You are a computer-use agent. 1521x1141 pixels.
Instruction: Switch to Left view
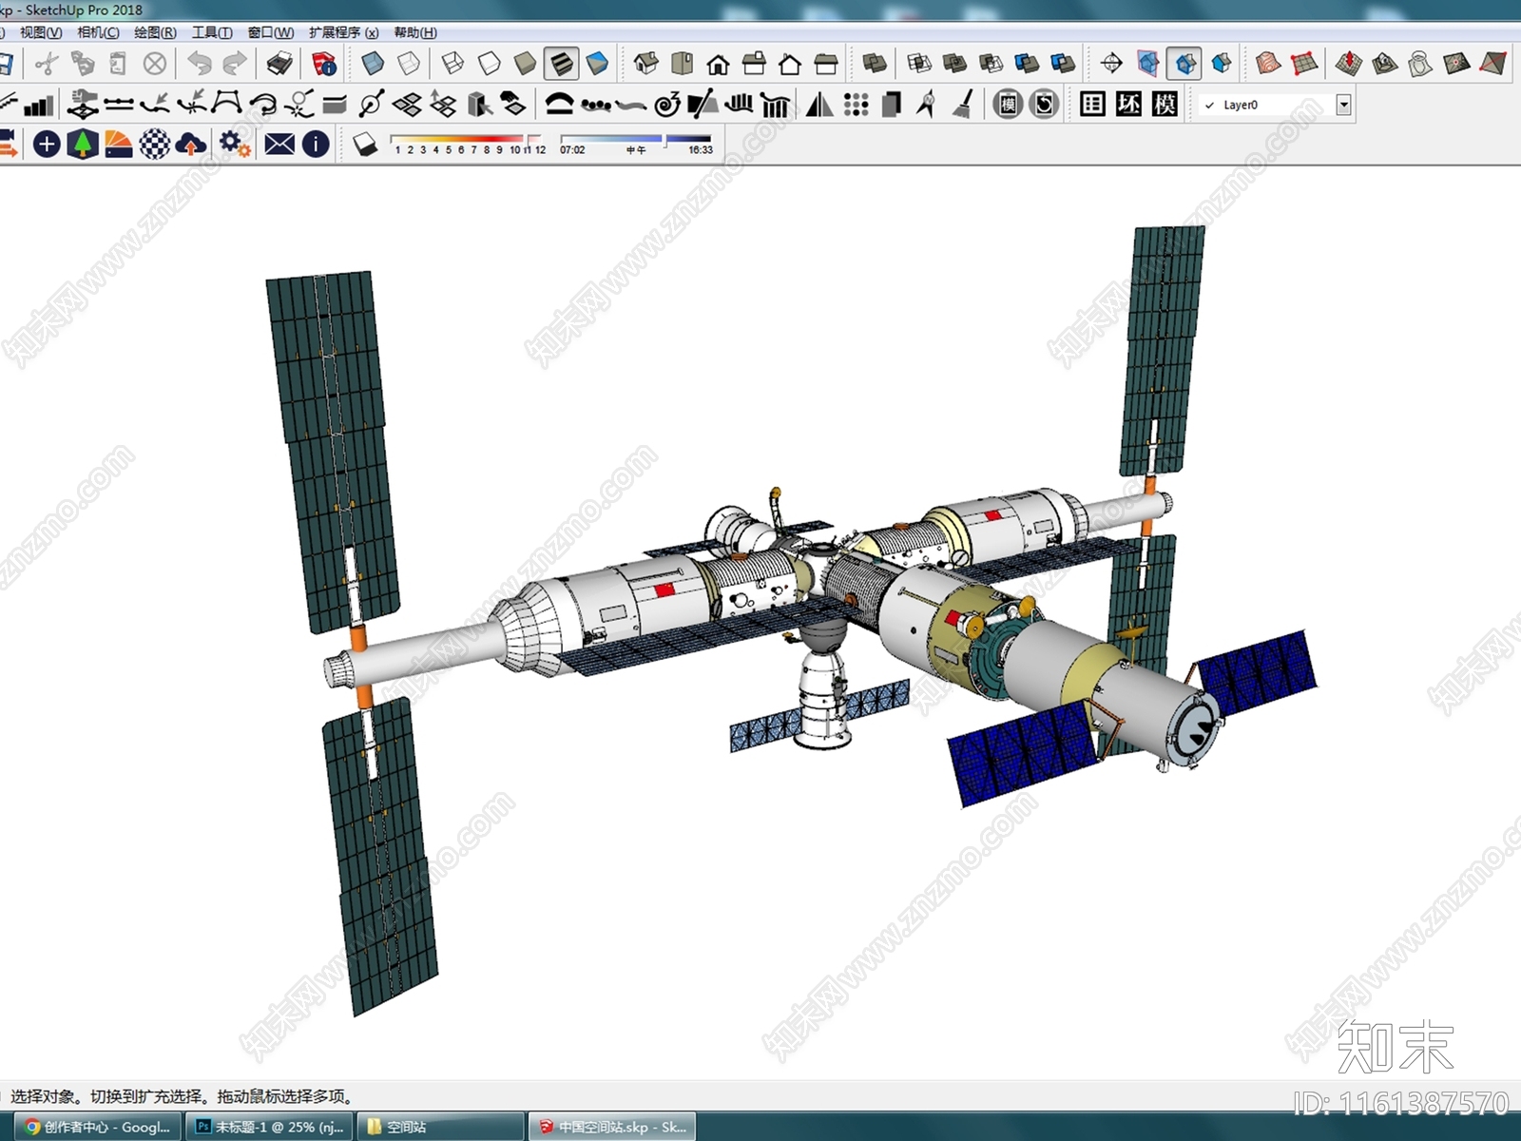[x=827, y=65]
